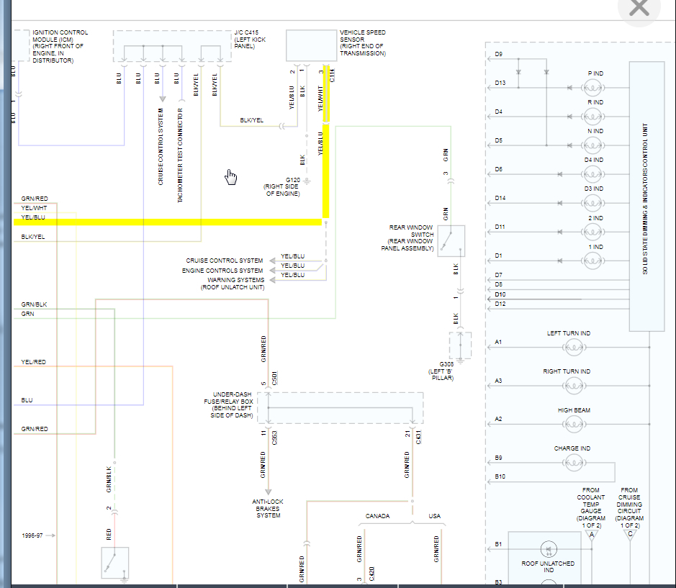
Task: Click the 'C553' connector label
Action: click(274, 438)
